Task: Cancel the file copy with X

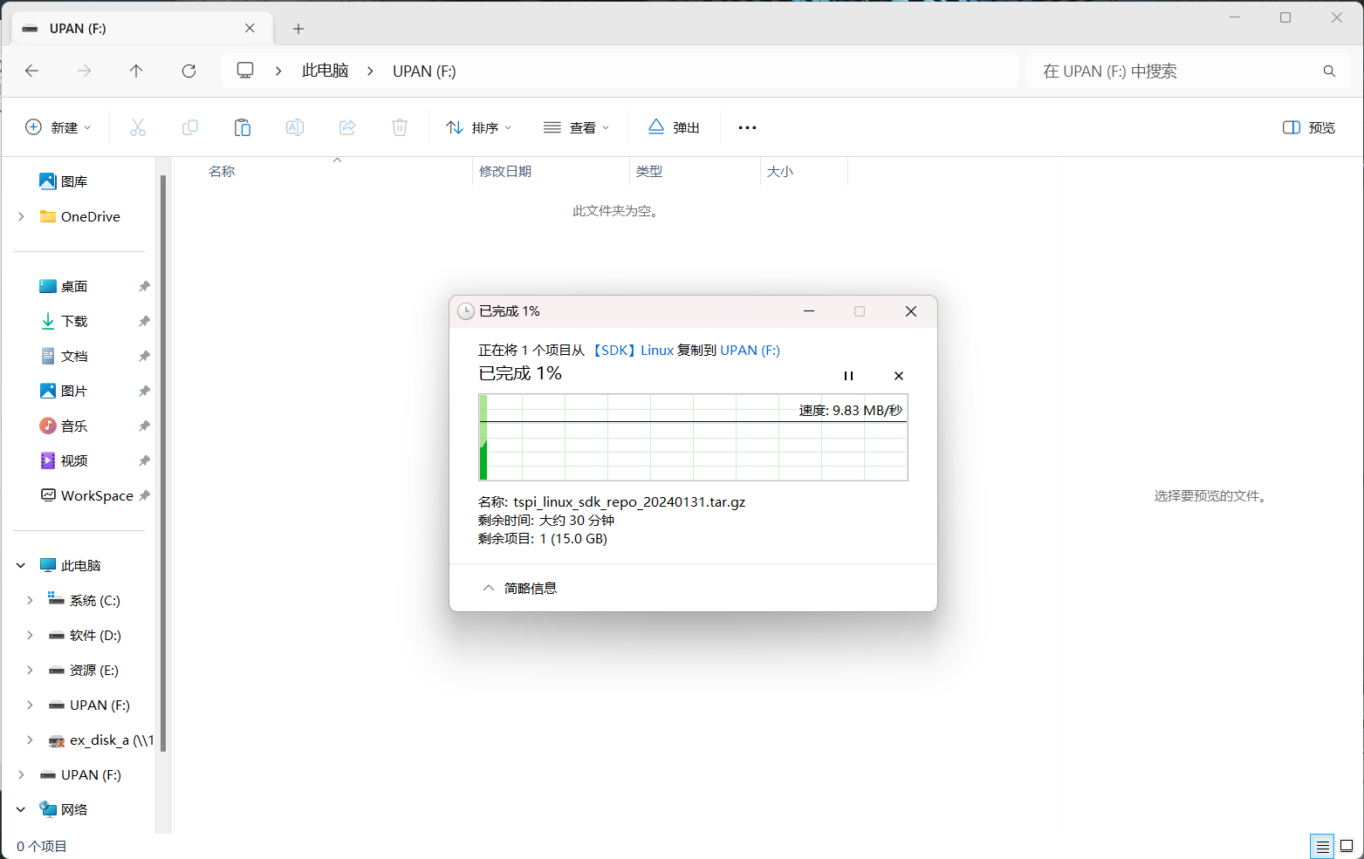Action: point(899,376)
